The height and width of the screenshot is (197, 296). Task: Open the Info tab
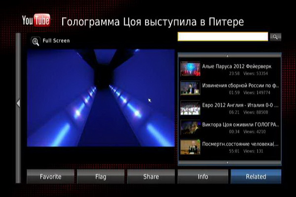pyautogui.click(x=203, y=176)
